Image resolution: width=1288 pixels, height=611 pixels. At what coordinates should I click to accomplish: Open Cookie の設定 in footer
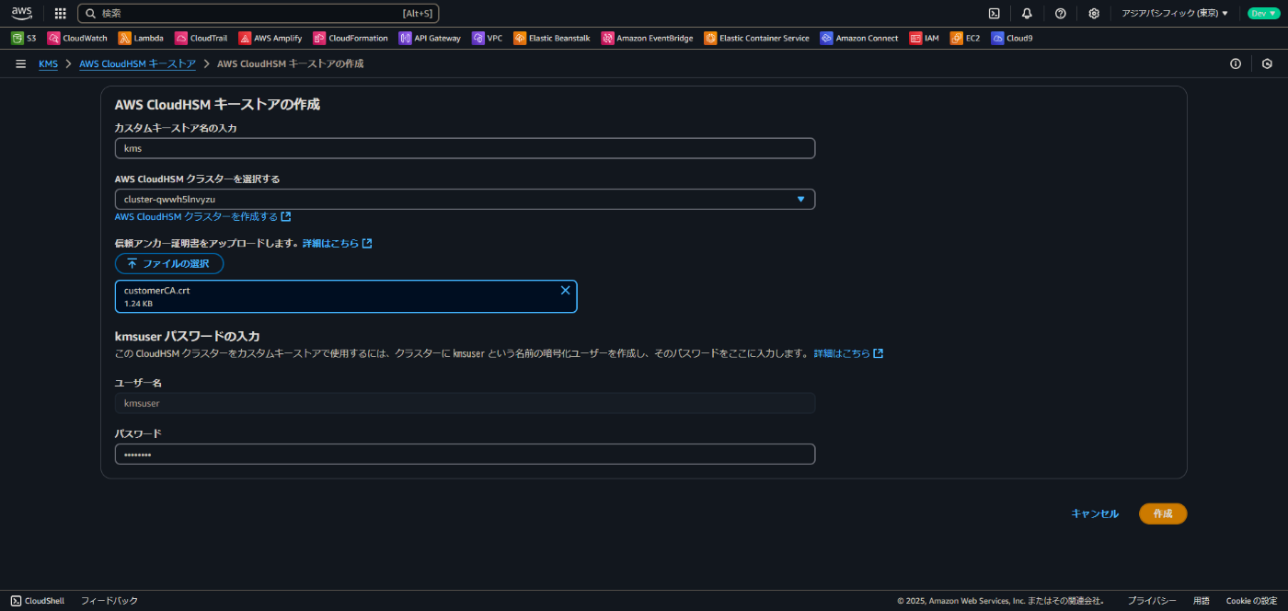click(x=1251, y=601)
